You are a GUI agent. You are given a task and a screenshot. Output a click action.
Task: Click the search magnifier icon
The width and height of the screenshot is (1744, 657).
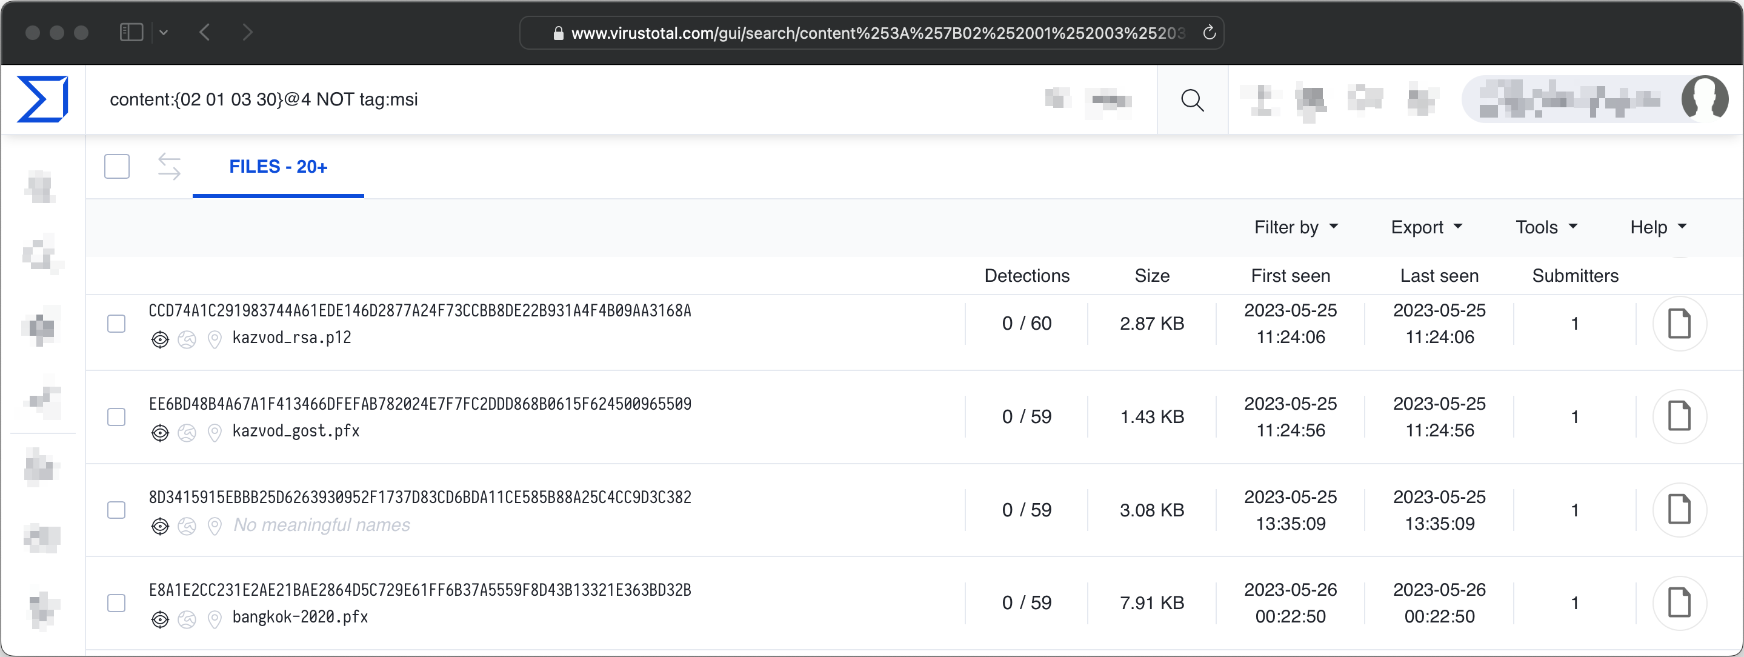pos(1191,100)
